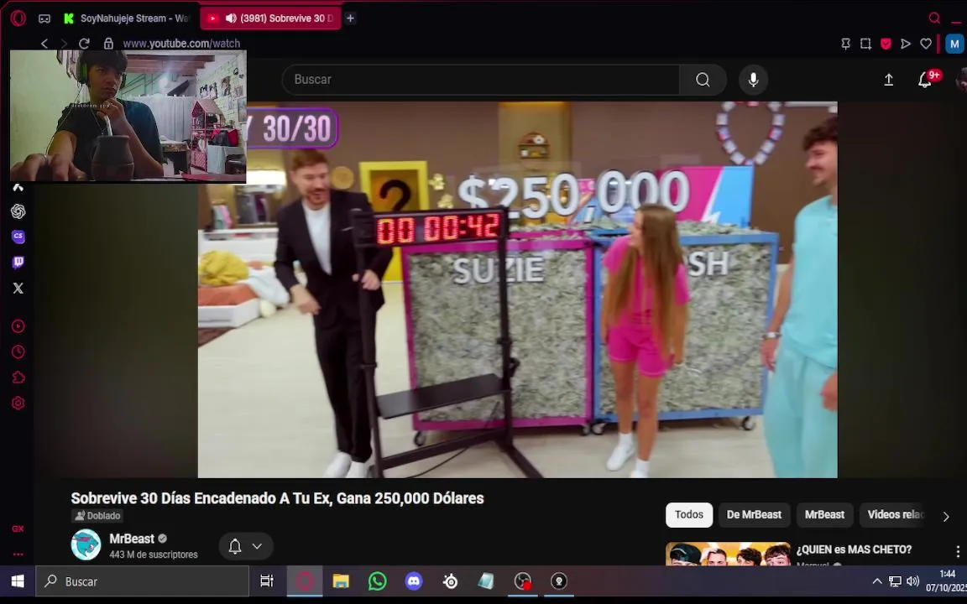Reload the current page
The width and height of the screenshot is (967, 604).
click(x=85, y=43)
